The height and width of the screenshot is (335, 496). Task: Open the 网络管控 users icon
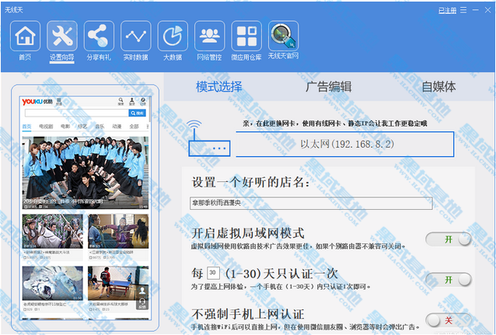pos(209,37)
